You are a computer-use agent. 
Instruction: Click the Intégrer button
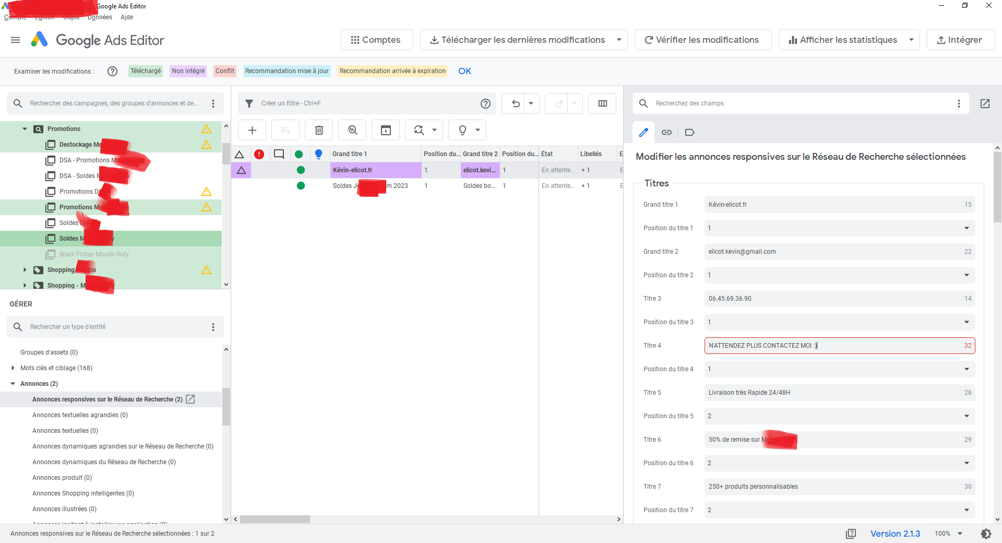click(961, 40)
